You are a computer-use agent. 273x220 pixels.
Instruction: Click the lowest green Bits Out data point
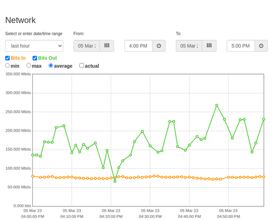click(115, 181)
